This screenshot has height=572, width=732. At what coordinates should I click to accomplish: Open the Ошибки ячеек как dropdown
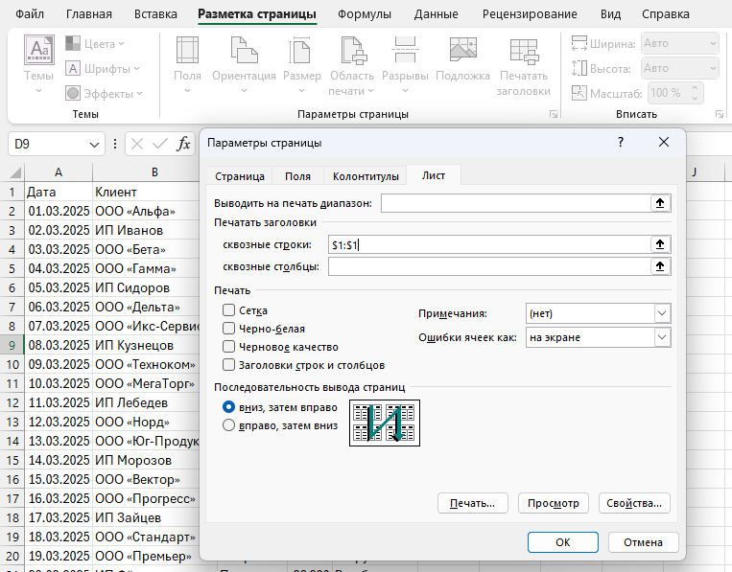pos(661,337)
